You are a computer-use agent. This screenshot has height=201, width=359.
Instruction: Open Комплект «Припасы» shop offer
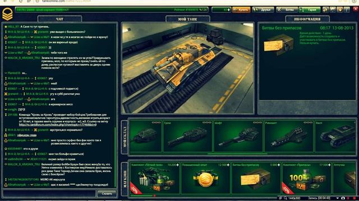coord(307,178)
